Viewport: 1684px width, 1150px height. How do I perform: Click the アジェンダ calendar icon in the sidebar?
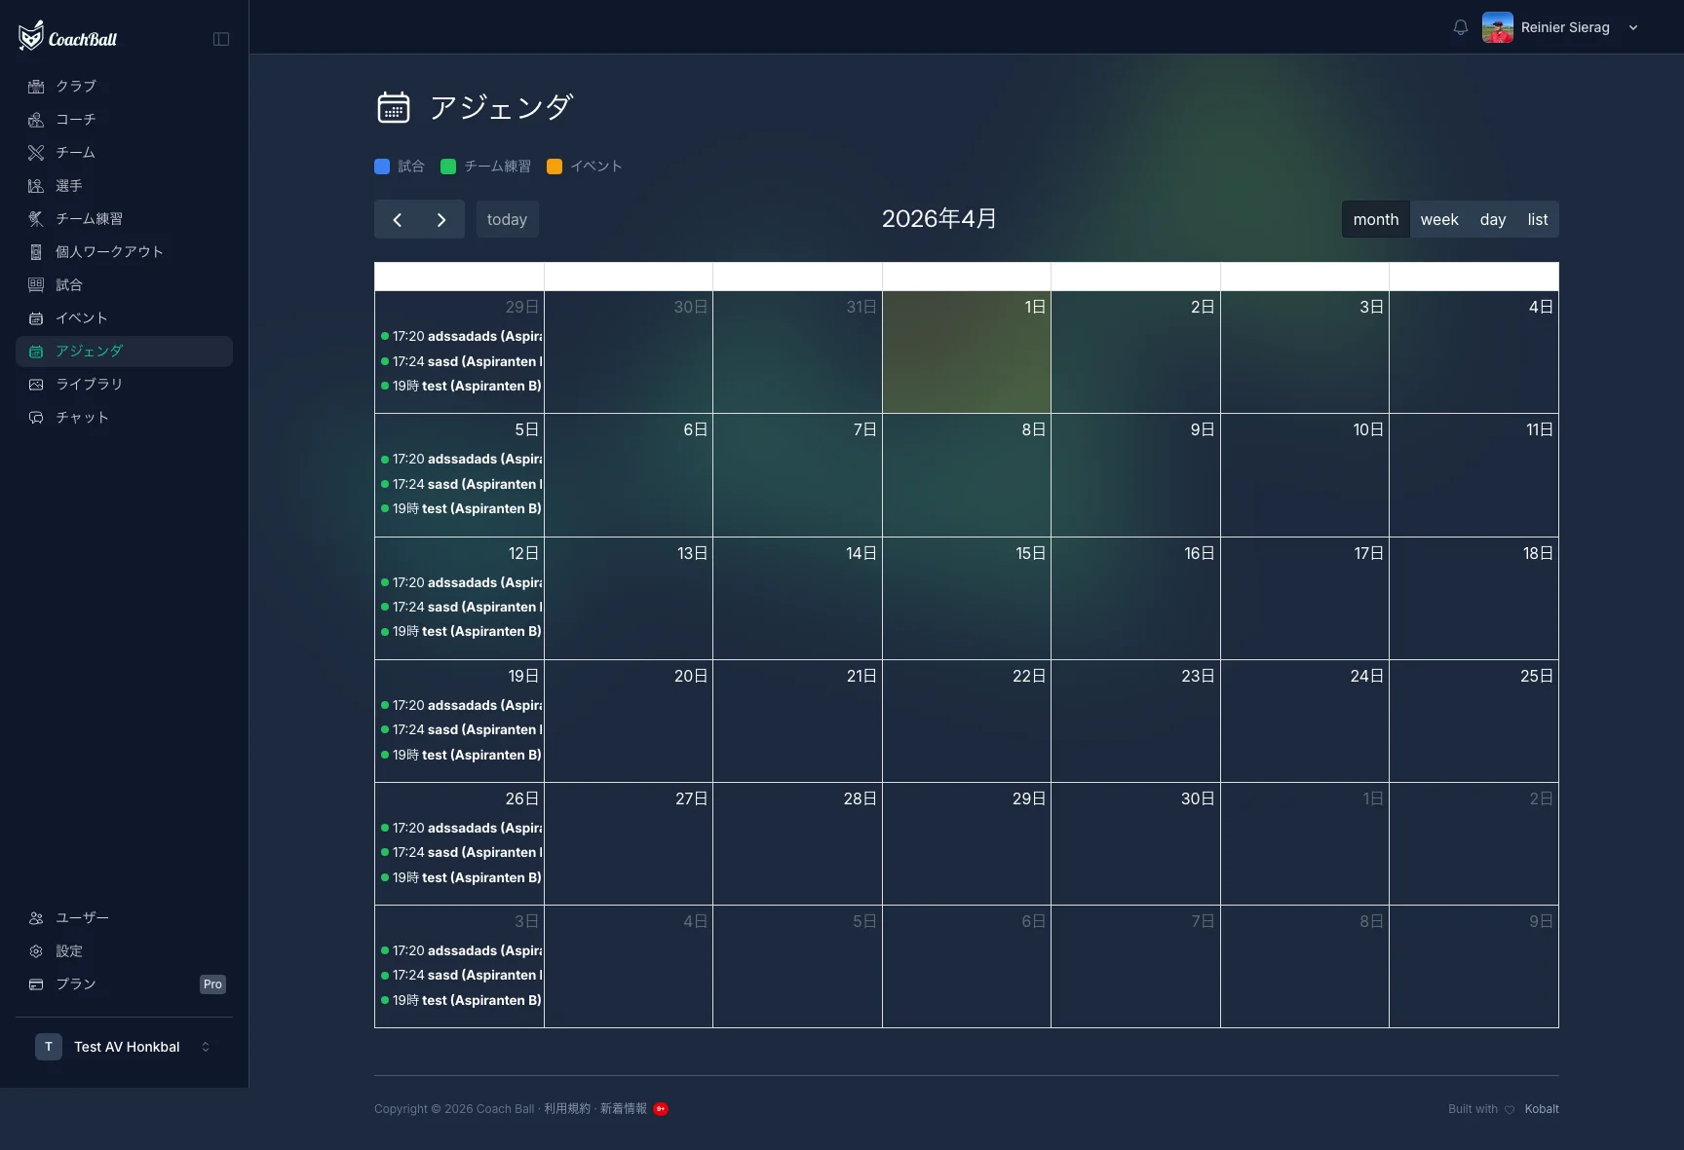(36, 352)
